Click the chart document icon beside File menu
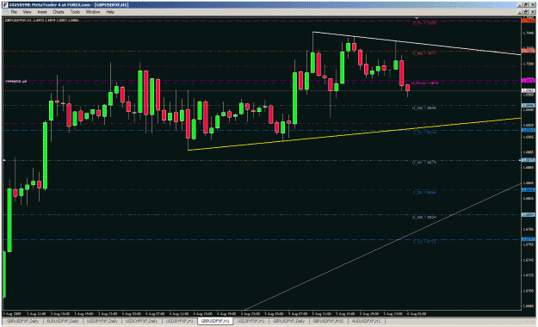The height and width of the screenshot is (327, 538). 5,12
